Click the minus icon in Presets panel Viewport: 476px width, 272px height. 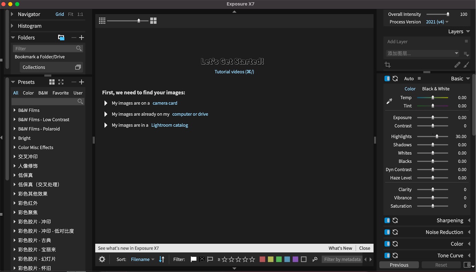point(74,82)
